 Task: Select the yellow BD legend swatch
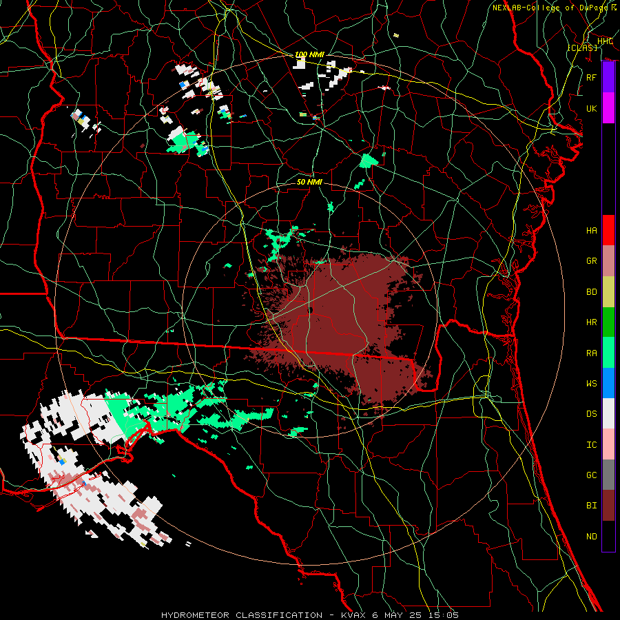click(608, 291)
